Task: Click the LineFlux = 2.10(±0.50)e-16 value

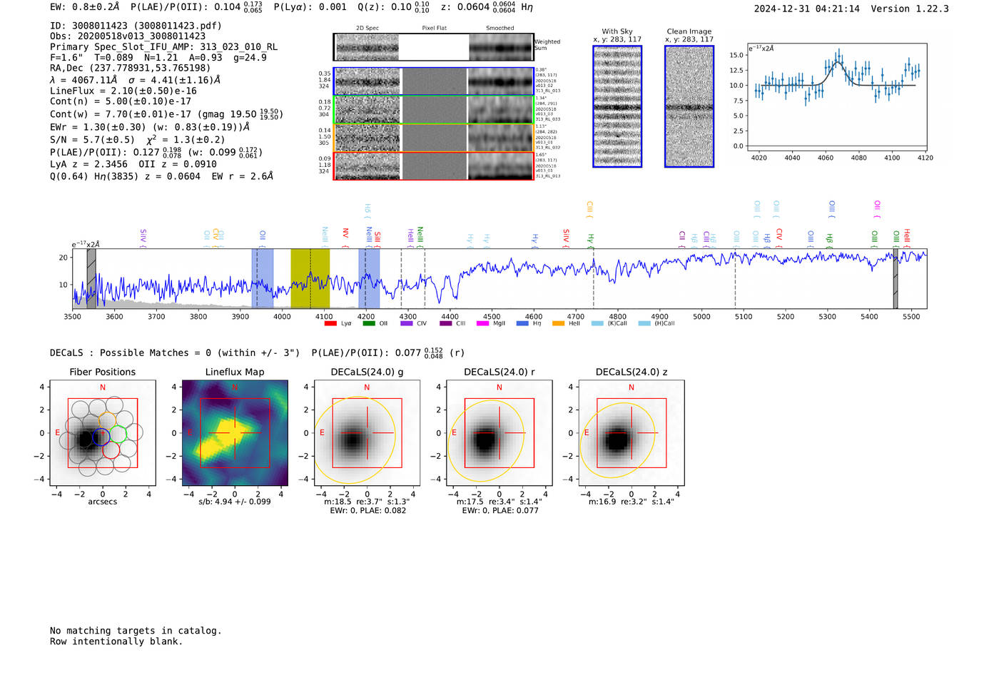Action: coord(123,91)
